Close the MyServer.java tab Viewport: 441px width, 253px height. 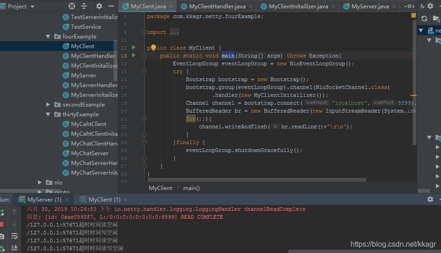(394, 6)
